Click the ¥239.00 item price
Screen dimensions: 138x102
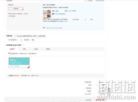tap(76, 20)
